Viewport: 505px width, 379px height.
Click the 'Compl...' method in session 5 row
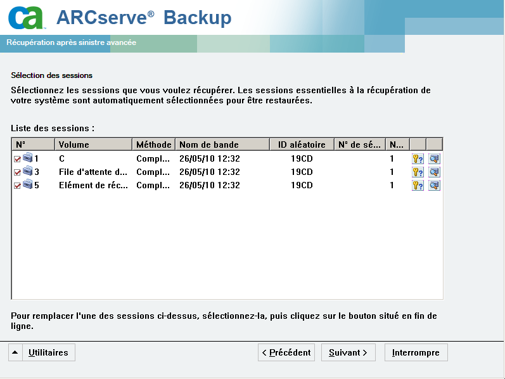tap(153, 185)
